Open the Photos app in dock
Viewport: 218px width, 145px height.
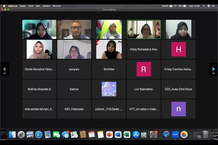click(184, 135)
